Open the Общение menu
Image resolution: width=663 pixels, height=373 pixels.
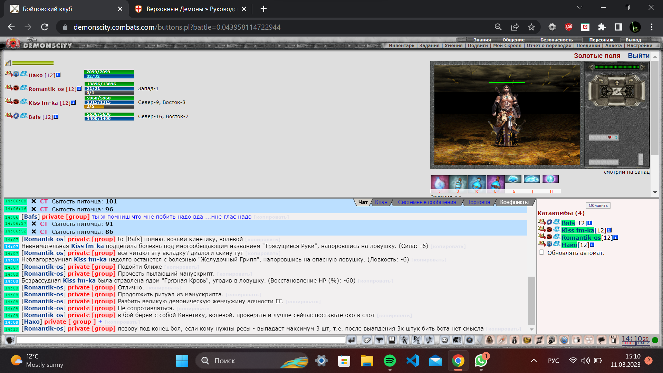[x=513, y=40]
